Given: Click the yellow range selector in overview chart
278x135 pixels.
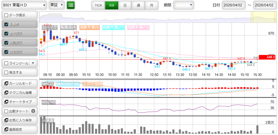Looking at the screenshot, I should click(x=262, y=17).
